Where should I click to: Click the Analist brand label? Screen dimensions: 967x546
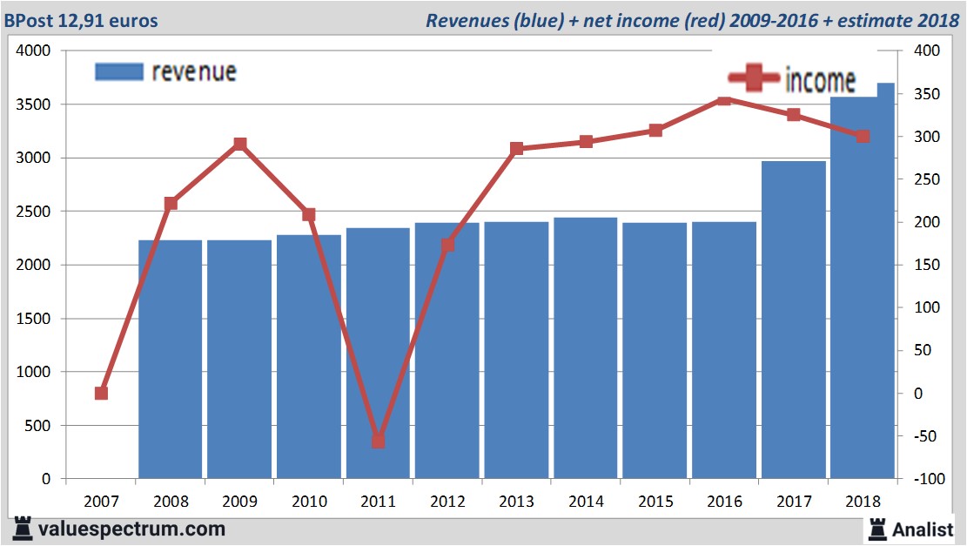coord(923,529)
